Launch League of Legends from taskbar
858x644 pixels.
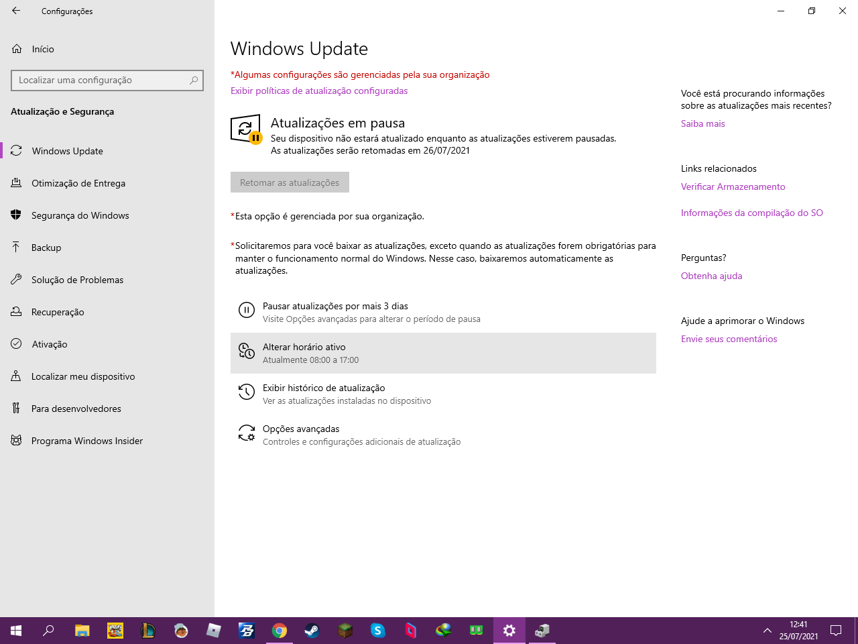[148, 631]
